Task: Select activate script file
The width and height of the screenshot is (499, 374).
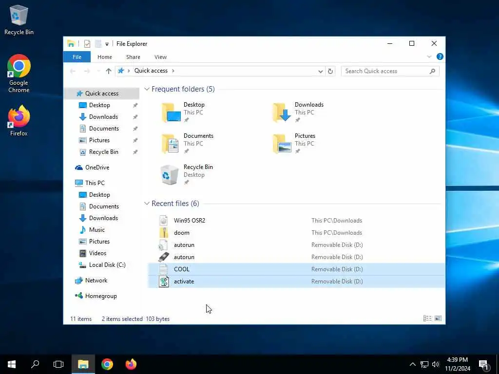Action: pos(296,281)
